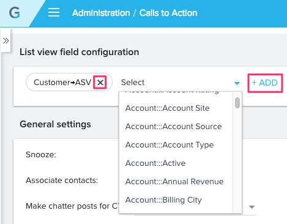The image size is (287, 224).
Task: Click the + ADD button
Action: (x=265, y=83)
